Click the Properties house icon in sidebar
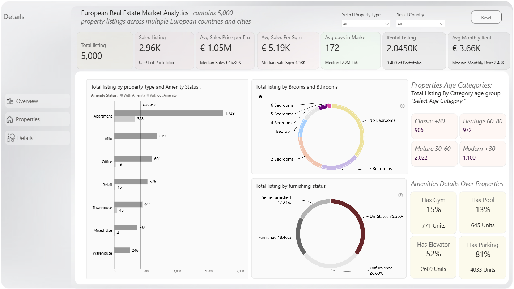 click(10, 119)
